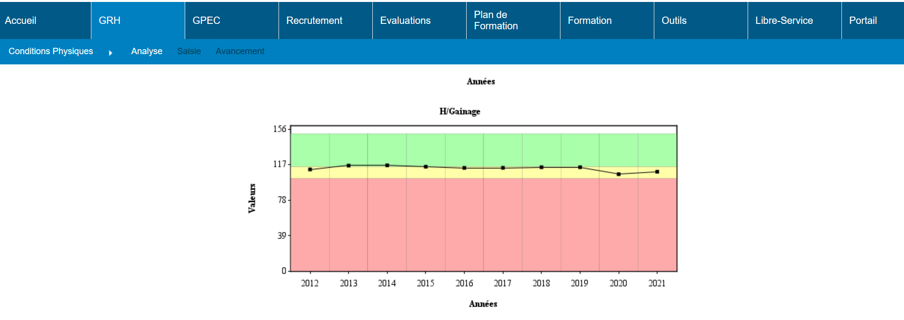
Task: Switch to the Analyse tab
Action: 147,51
